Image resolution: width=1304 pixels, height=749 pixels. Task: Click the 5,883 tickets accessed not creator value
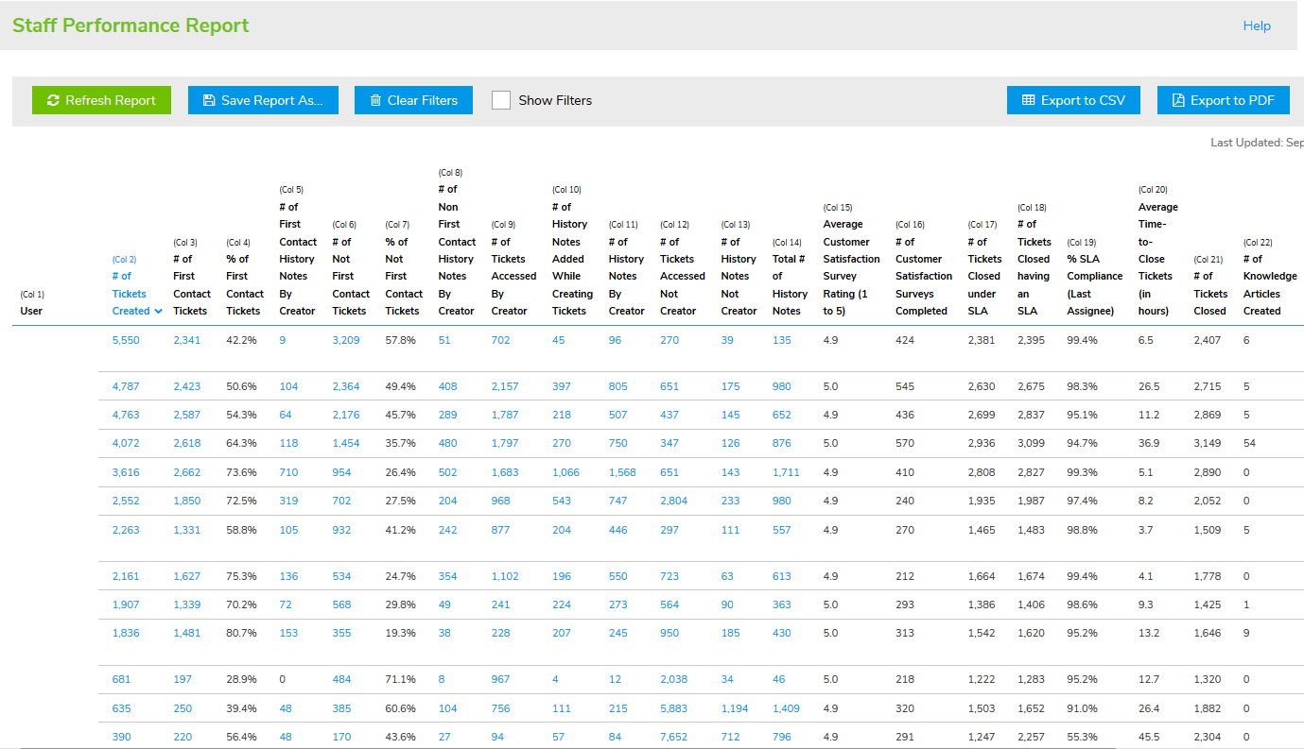click(673, 708)
